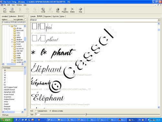Image resolution: width=162 pixels, height=122 pixels.
Task: Delete the selected font
Action: [72, 10]
